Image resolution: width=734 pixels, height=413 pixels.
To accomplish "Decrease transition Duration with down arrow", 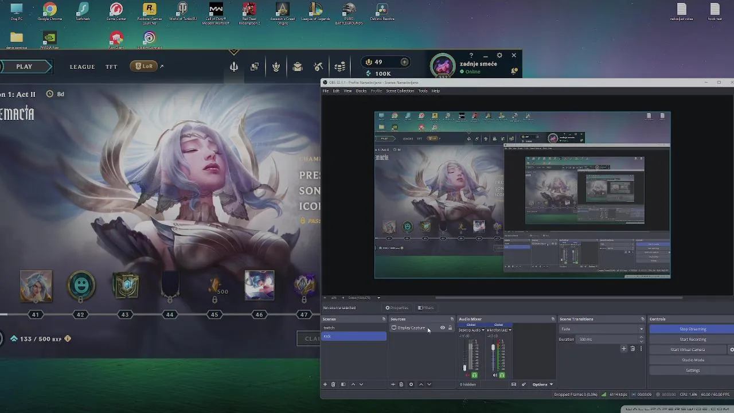I will coord(641,341).
